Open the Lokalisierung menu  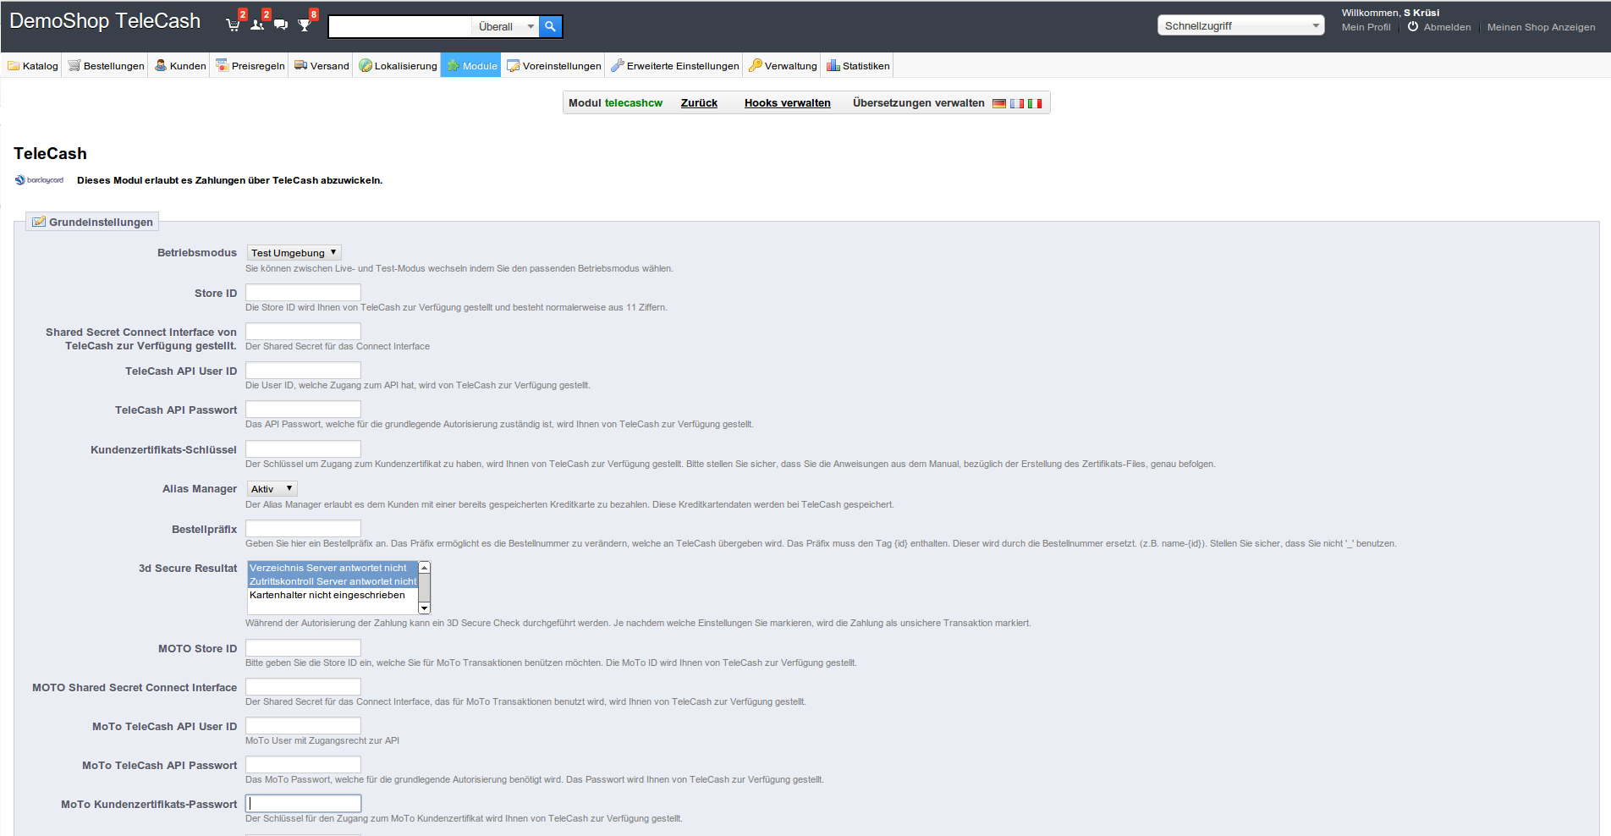398,66
